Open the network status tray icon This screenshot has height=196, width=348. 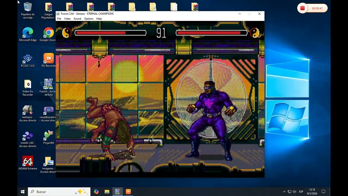[290, 192]
